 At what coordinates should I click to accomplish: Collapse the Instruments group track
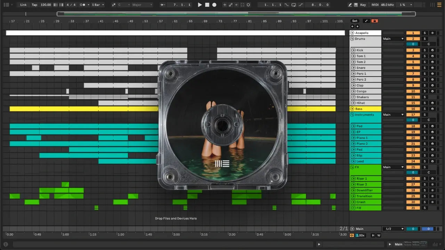click(x=352, y=115)
